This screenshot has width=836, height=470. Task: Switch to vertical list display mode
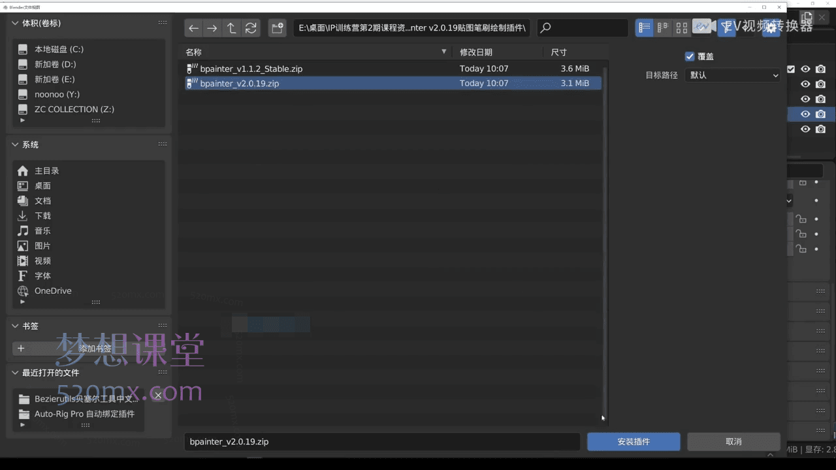tap(645, 28)
